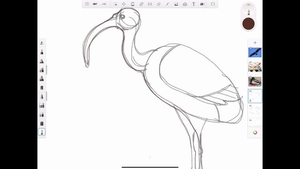Open the brown color puck
This screenshot has width=300, height=169.
248,24
